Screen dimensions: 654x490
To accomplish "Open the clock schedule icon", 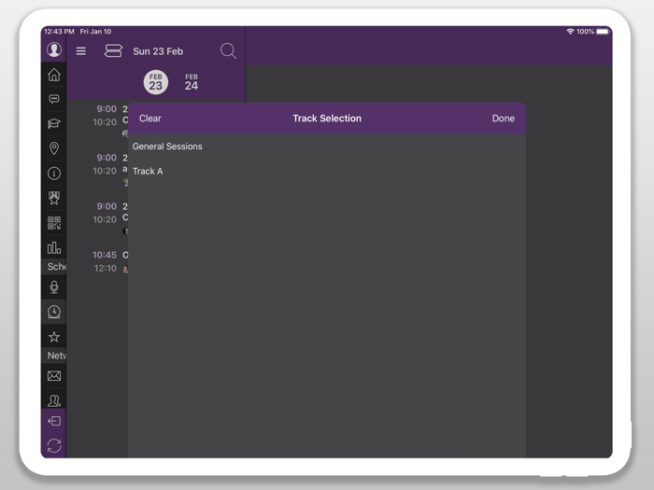I will point(54,312).
